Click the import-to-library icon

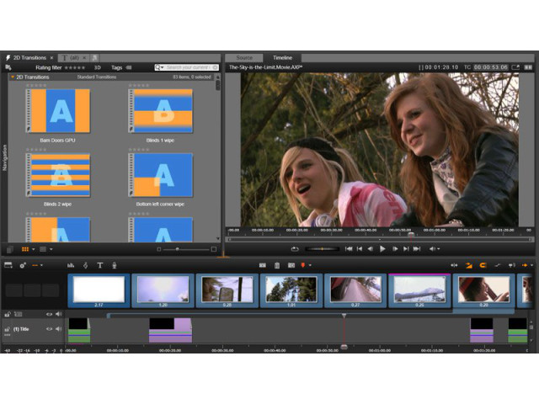[8, 67]
